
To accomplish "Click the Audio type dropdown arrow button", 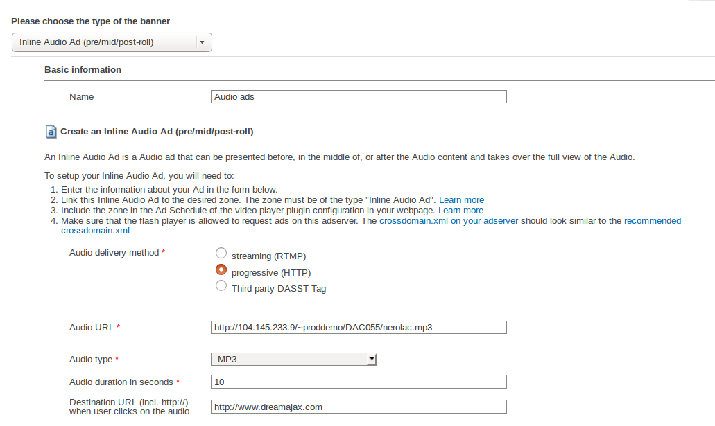I will [372, 359].
